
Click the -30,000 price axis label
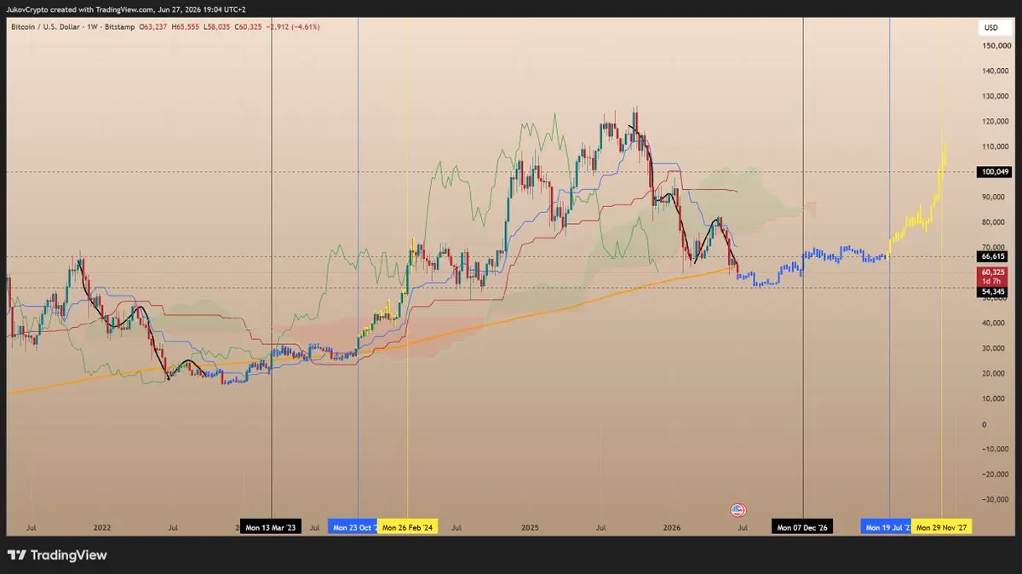[995, 499]
